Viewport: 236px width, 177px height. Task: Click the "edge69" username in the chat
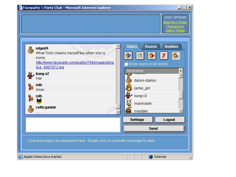pos(42,48)
